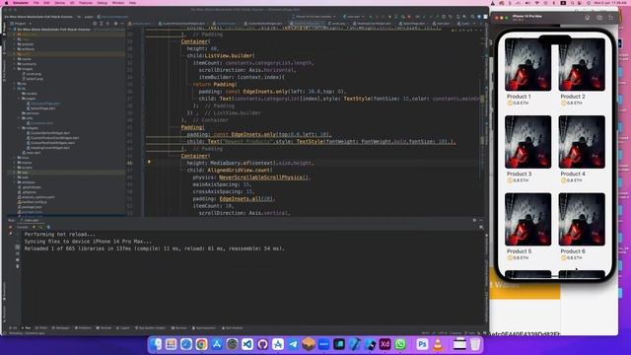Image resolution: width=631 pixels, height=355 pixels.
Task: Open Product 5 image in simulator
Action: coord(527,219)
